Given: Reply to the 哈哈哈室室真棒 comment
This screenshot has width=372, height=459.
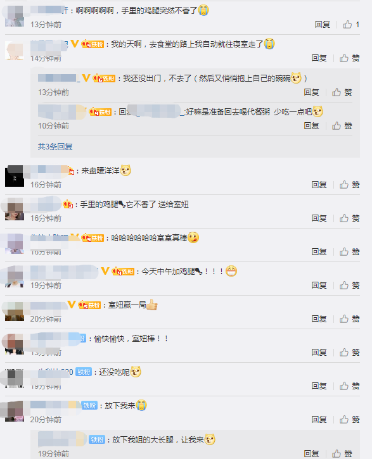Looking at the screenshot, I should tap(319, 252).
